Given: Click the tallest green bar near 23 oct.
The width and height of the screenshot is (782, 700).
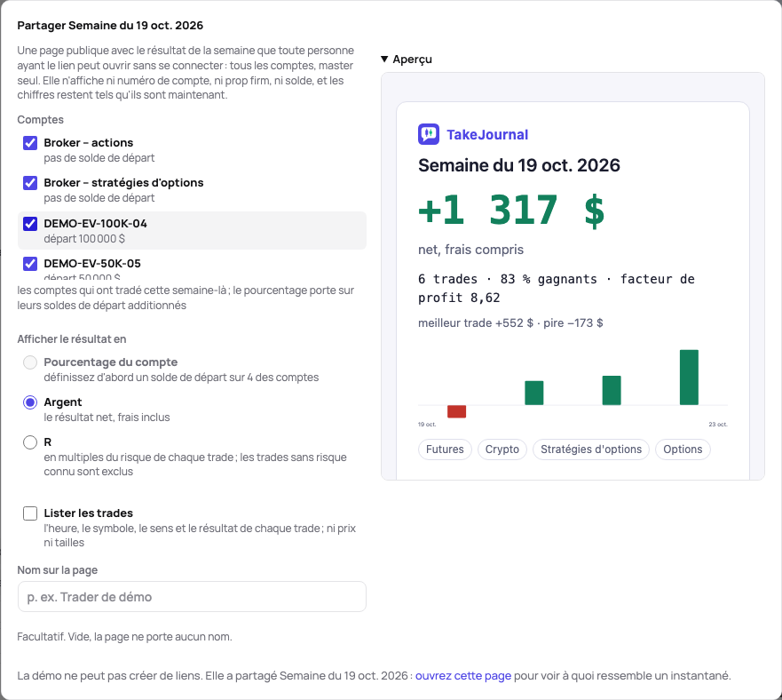Looking at the screenshot, I should (689, 378).
